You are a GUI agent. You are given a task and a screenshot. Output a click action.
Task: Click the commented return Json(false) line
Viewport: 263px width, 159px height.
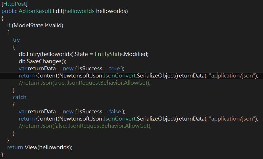85,126
